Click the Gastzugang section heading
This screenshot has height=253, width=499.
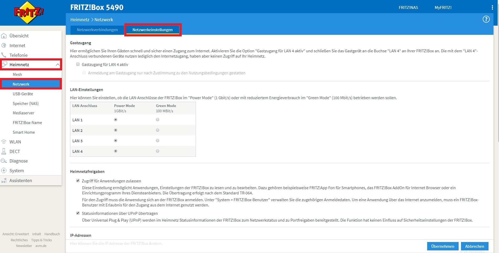(81, 43)
